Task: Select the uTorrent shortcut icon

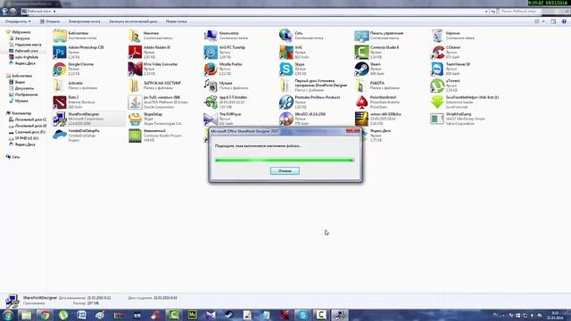Action: coord(437,86)
